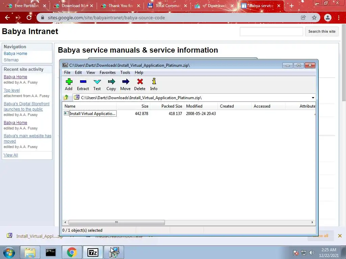Select the Copy tool in 7-Zip
This screenshot has width=346, height=259.
[x=111, y=84]
